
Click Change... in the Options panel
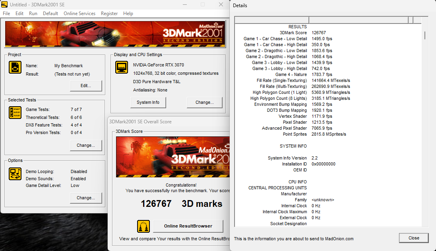86,198
